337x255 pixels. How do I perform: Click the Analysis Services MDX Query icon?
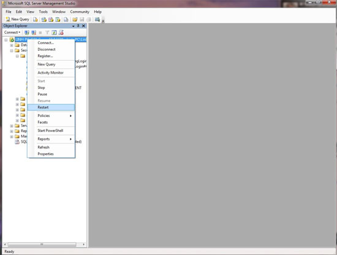coord(44,20)
